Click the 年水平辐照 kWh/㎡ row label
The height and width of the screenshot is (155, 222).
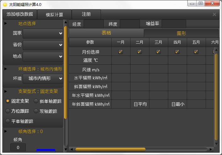coord(90,95)
